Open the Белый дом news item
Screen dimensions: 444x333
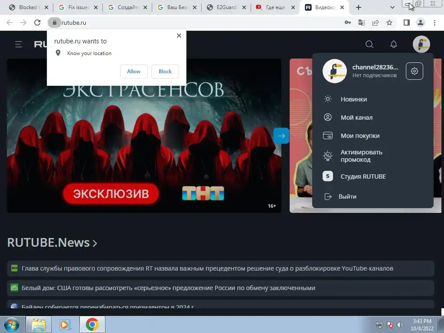[221, 288]
